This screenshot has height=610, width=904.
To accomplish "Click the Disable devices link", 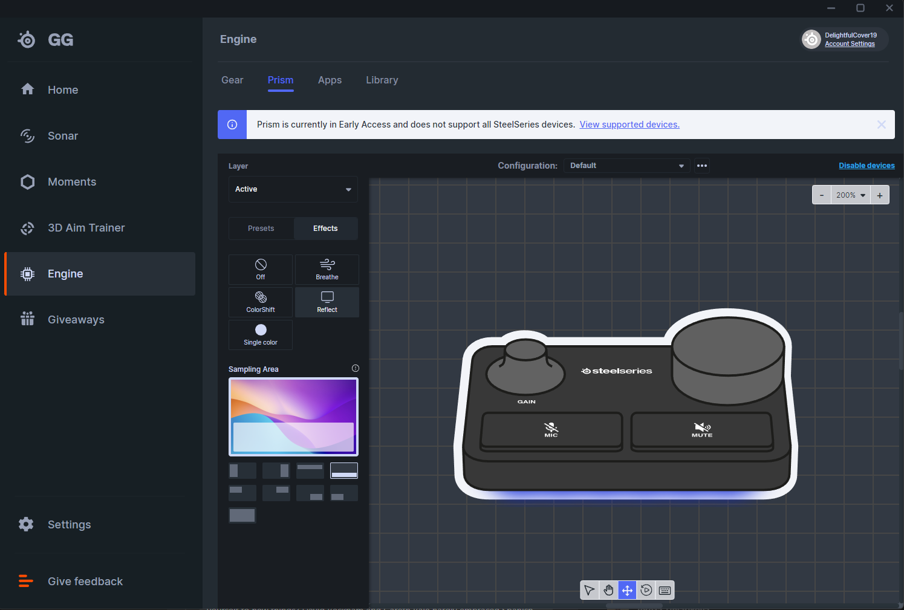I will tap(867, 166).
